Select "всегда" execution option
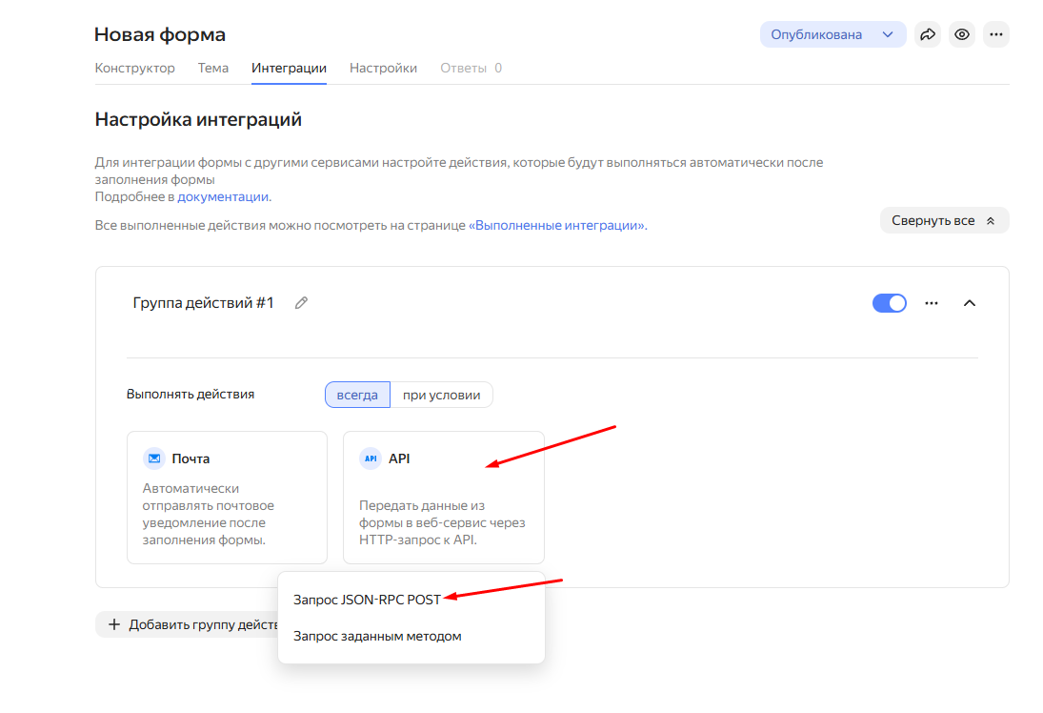This screenshot has width=1043, height=713. (x=357, y=395)
